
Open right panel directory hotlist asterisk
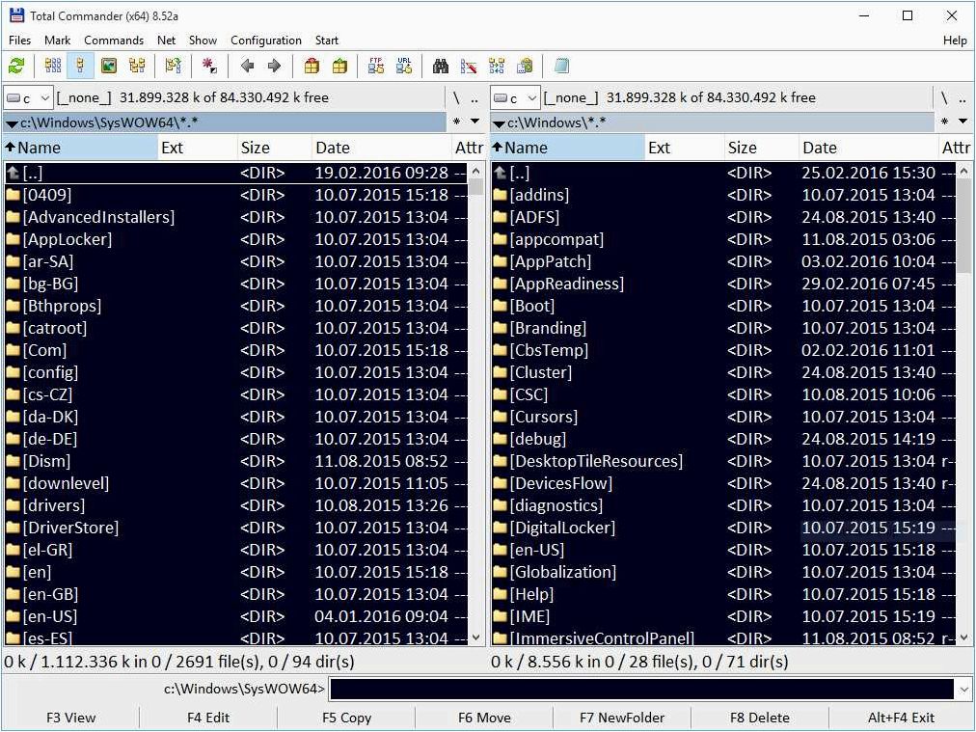click(x=944, y=122)
